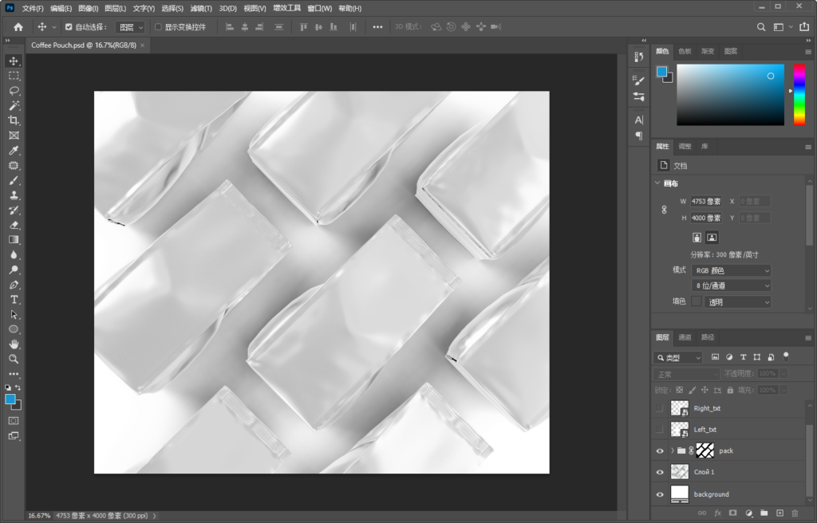The image size is (817, 523).
Task: Select the Dodge tool
Action: point(14,269)
